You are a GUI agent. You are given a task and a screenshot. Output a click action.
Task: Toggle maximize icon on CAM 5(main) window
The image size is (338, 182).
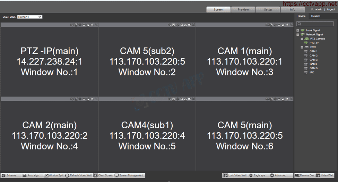(271, 99)
